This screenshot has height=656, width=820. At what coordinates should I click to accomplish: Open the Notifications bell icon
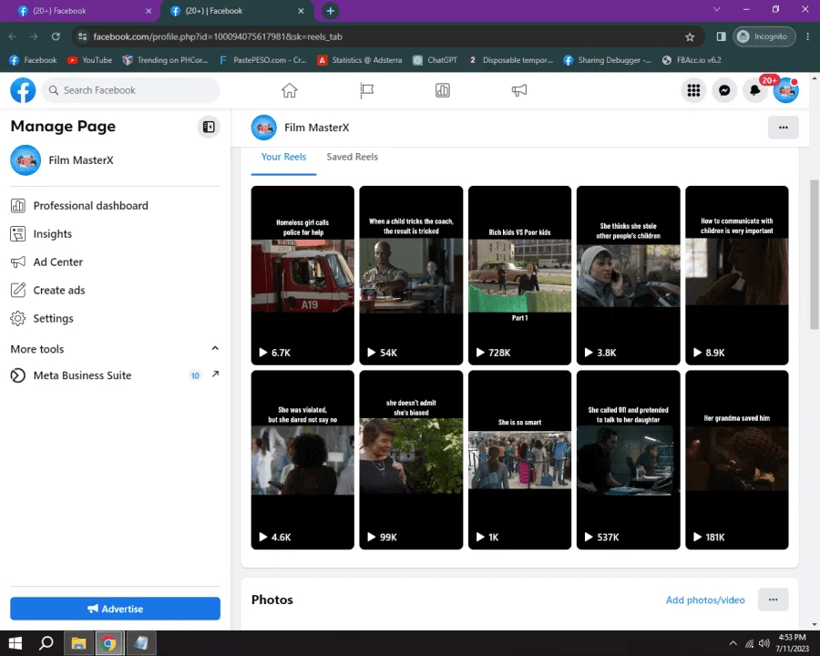[754, 90]
